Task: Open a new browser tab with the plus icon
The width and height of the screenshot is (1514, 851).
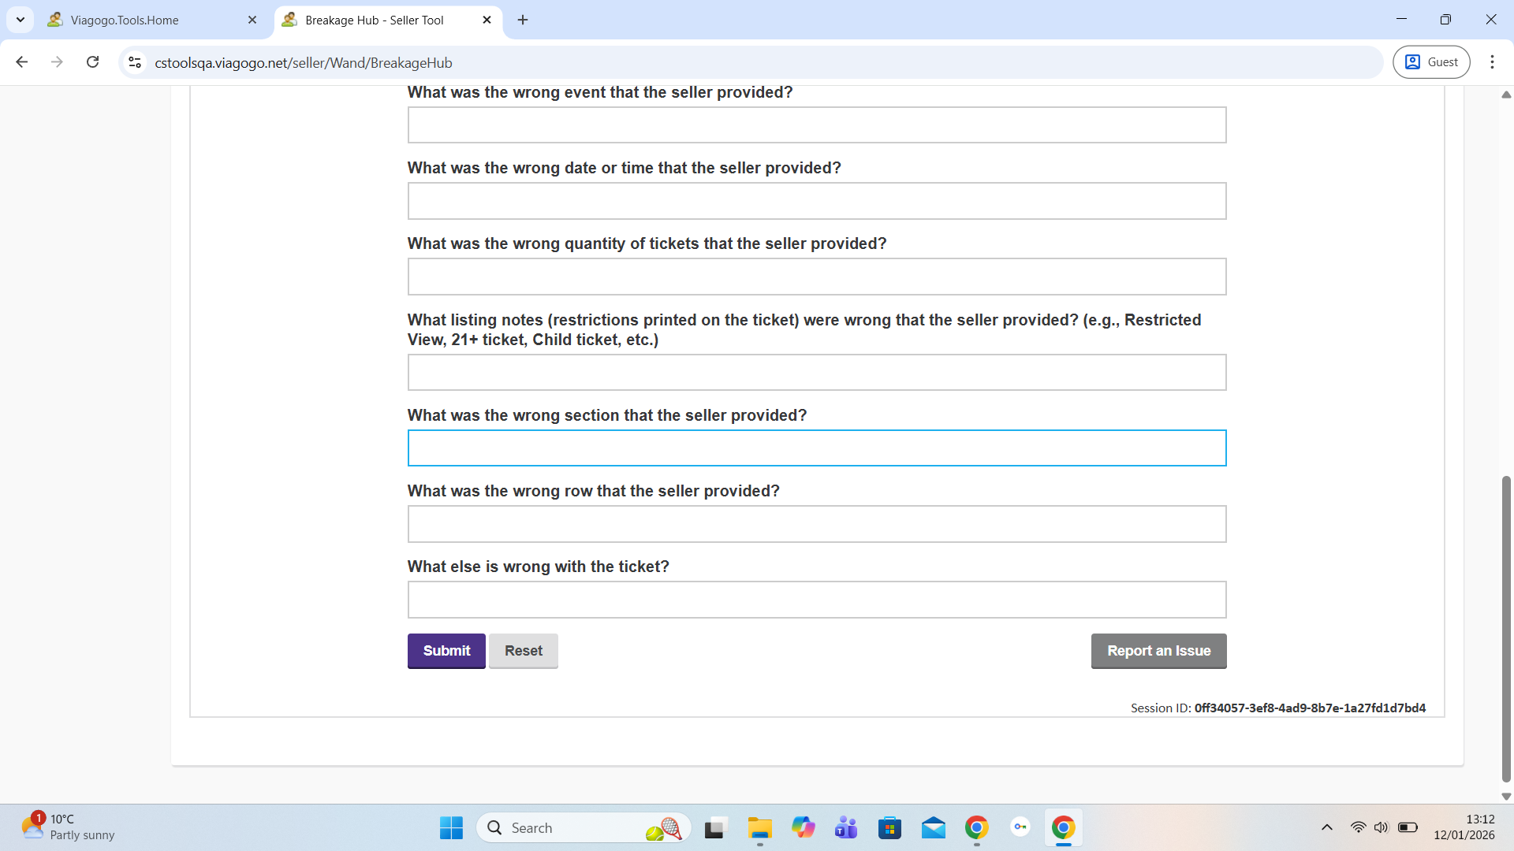Action: [523, 20]
